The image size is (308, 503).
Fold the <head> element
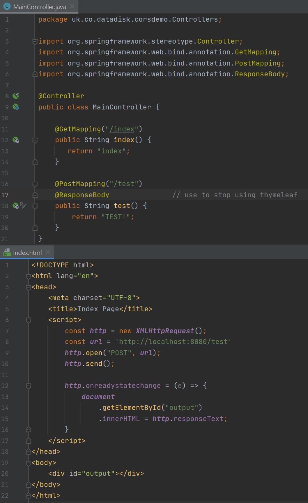[29, 287]
